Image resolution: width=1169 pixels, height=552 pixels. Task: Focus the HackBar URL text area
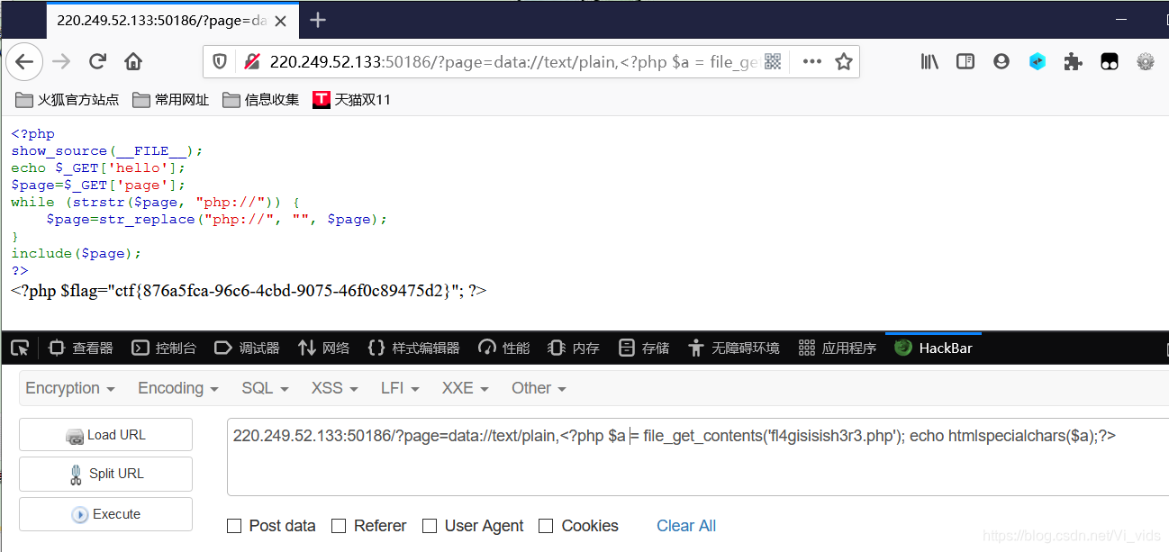point(698,457)
